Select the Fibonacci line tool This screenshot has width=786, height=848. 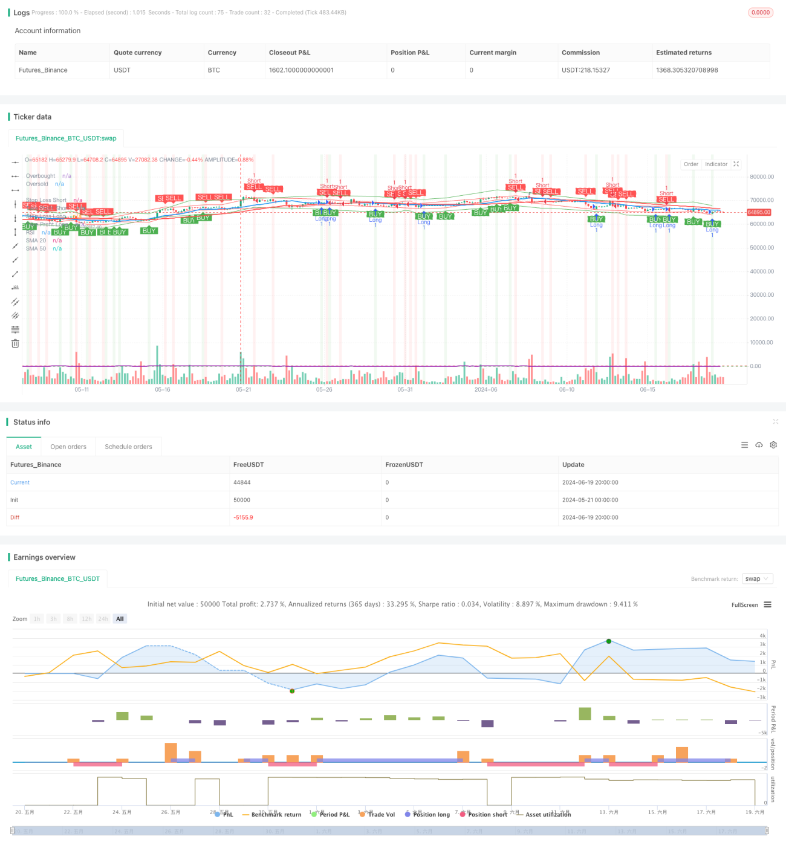[x=15, y=329]
